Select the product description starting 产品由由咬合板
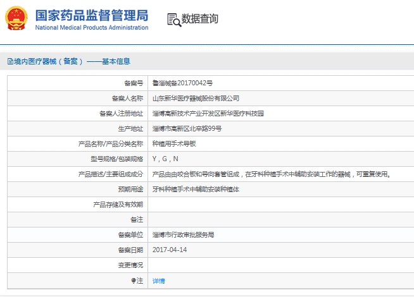The height and width of the screenshot is (297, 414). [x=272, y=174]
